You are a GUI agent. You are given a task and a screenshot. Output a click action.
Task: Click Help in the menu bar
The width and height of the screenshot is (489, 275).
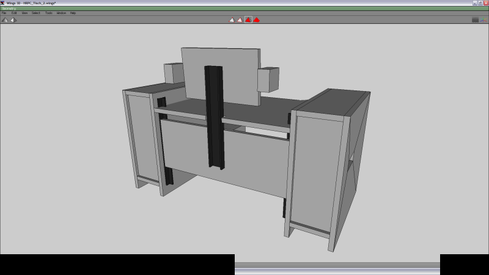(x=73, y=13)
